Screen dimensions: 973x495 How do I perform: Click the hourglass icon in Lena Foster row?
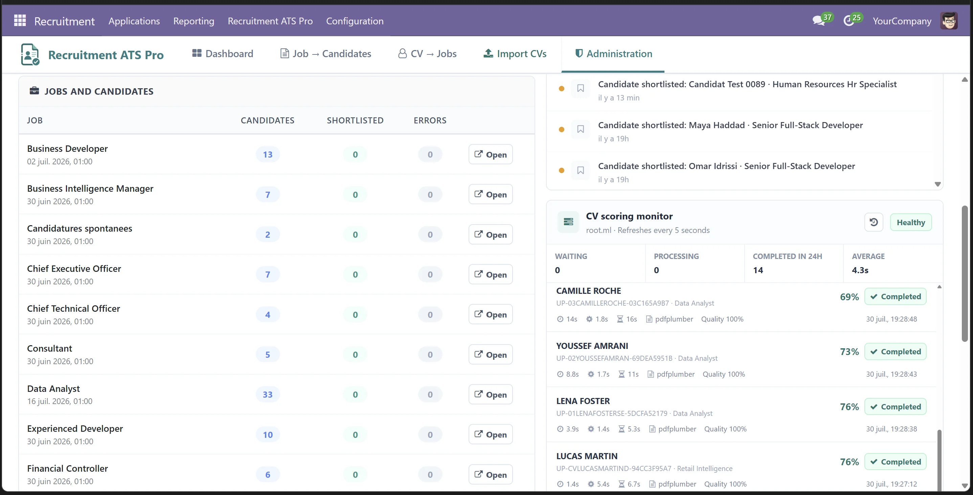(621, 429)
